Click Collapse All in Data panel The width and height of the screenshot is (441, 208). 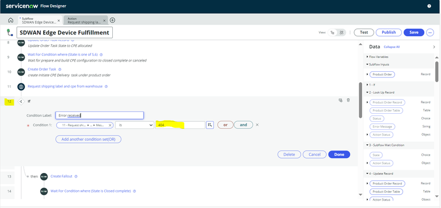point(391,47)
